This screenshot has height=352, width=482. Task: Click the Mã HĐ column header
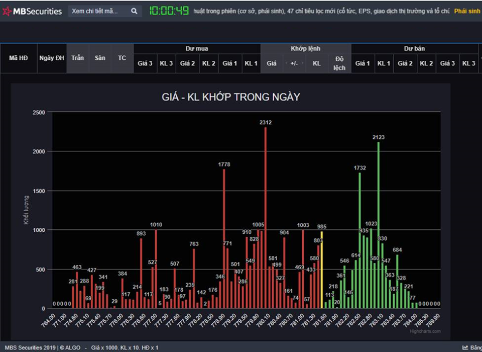pos(19,58)
